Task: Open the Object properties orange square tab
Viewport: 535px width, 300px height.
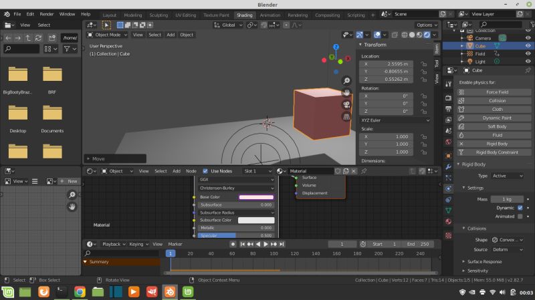Action: coord(448,156)
